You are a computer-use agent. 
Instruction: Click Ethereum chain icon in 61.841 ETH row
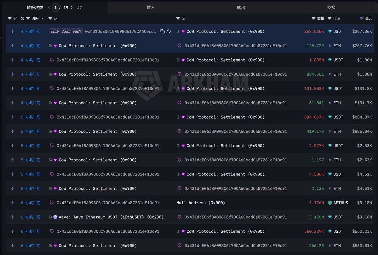(13, 103)
